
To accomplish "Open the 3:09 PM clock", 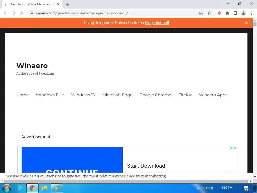I will coord(227,187).
